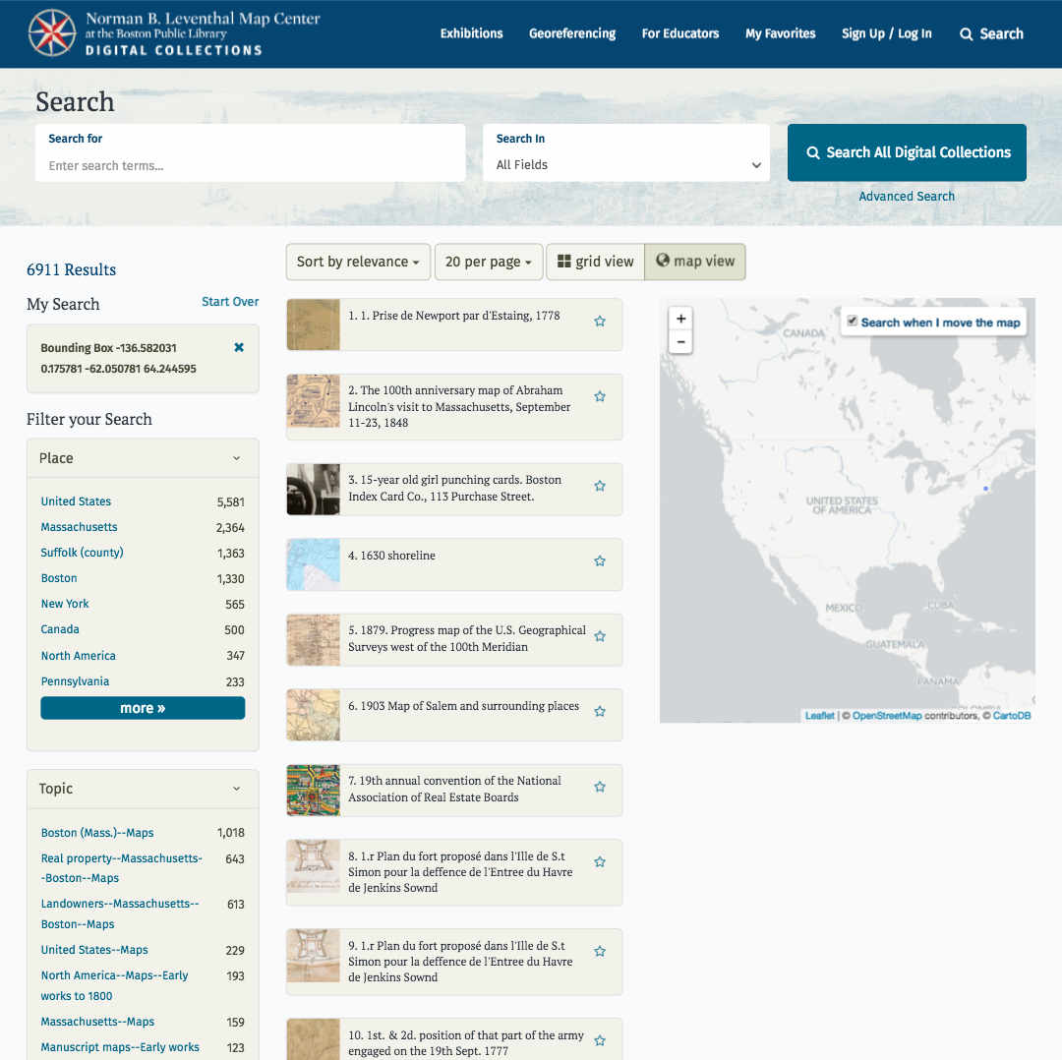
Task: Click into the Search for text field
Action: click(x=250, y=165)
